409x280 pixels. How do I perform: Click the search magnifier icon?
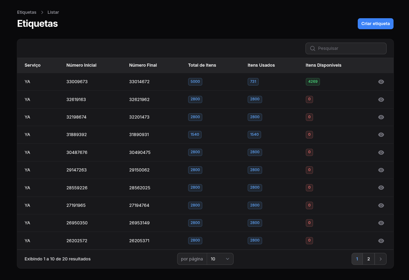tap(313, 48)
